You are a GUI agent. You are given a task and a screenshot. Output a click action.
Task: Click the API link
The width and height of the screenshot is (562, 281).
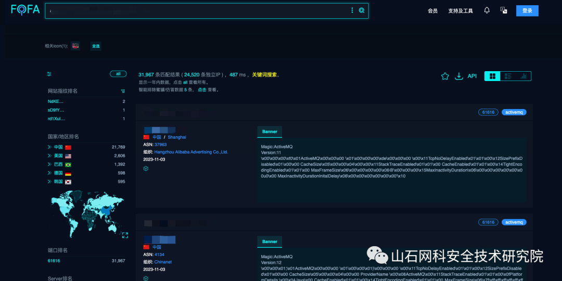[472, 76]
